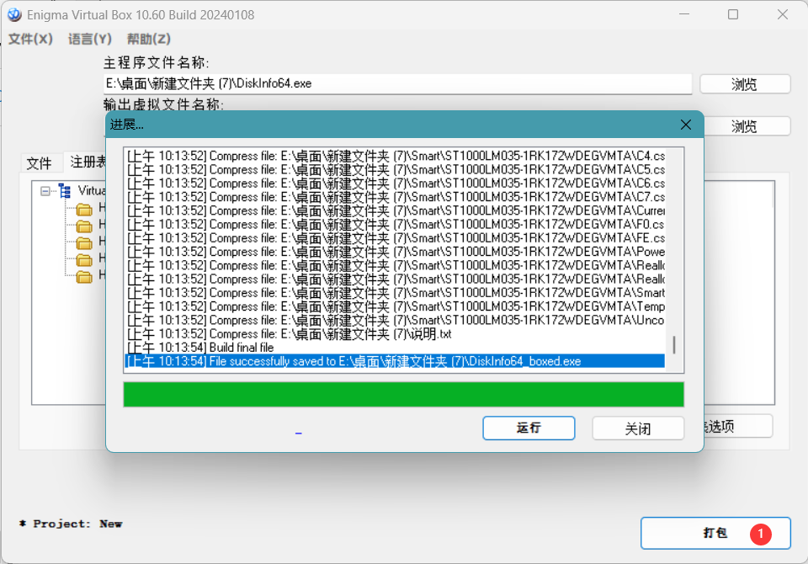Click 浏览 button next to main program file
Image resolution: width=808 pixels, height=564 pixels.
[745, 84]
